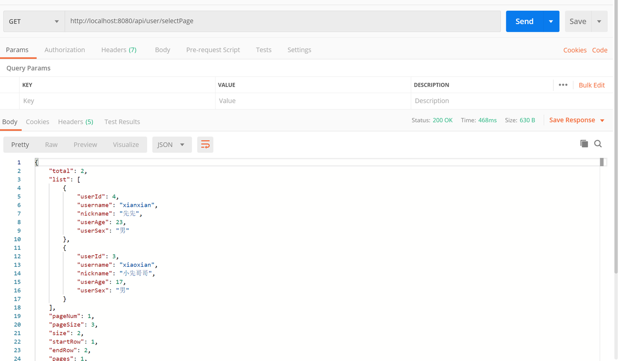Switch to the Authorization tab

tap(64, 50)
